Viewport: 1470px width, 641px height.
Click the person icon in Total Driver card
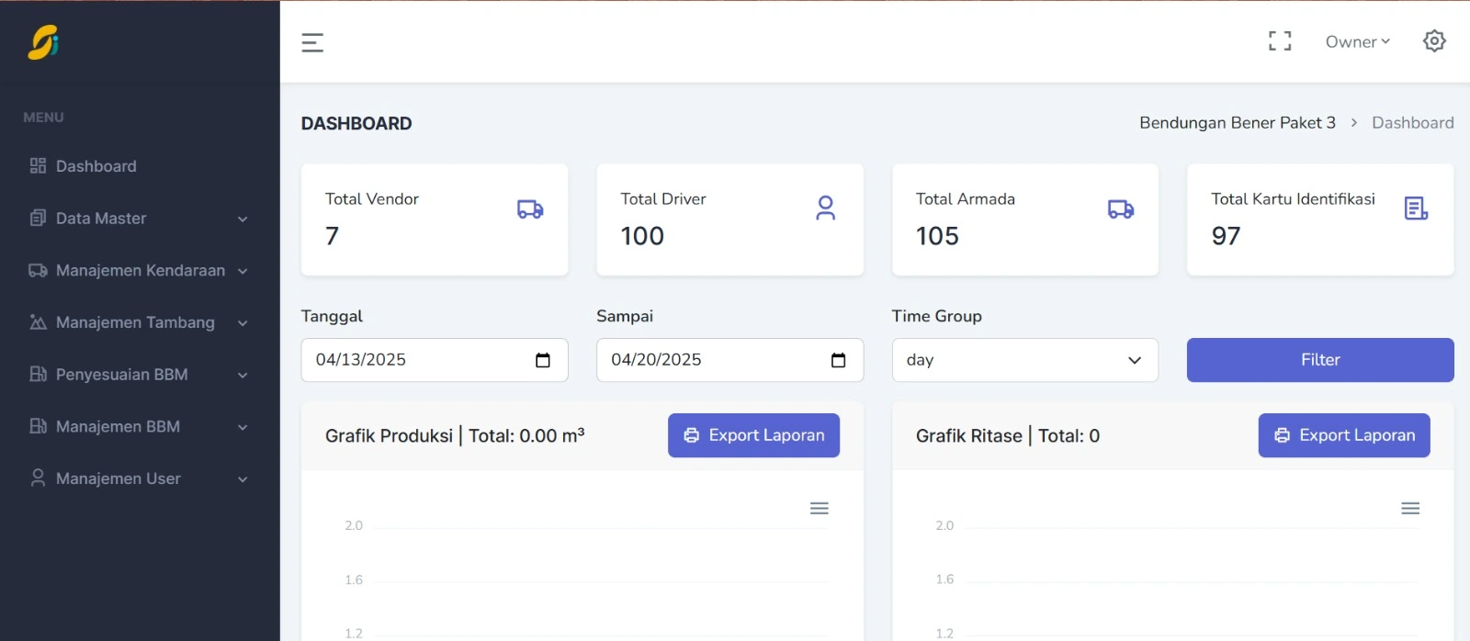point(825,208)
